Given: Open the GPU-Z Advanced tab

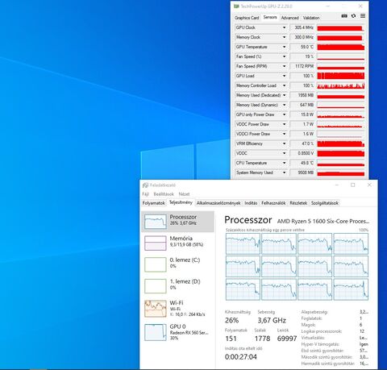Looking at the screenshot, I should (x=290, y=18).
